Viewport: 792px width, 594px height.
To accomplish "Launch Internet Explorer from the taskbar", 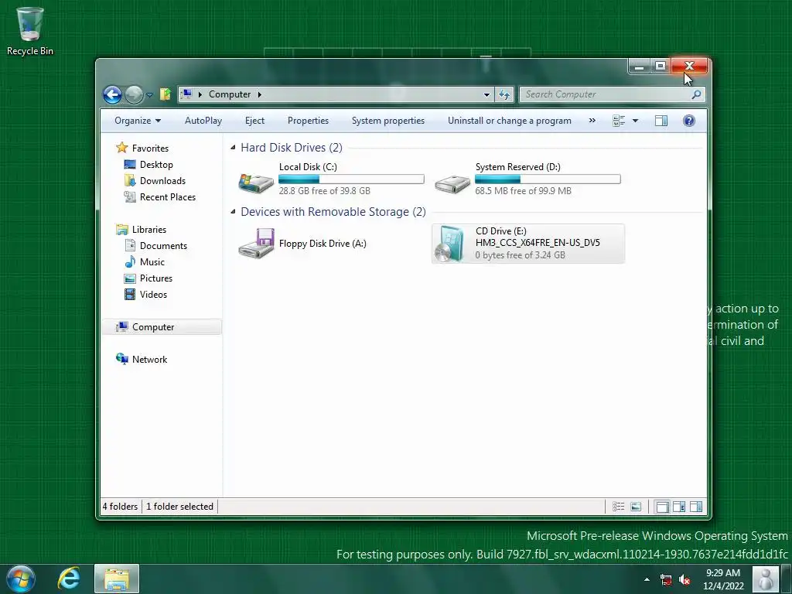I will 68,579.
